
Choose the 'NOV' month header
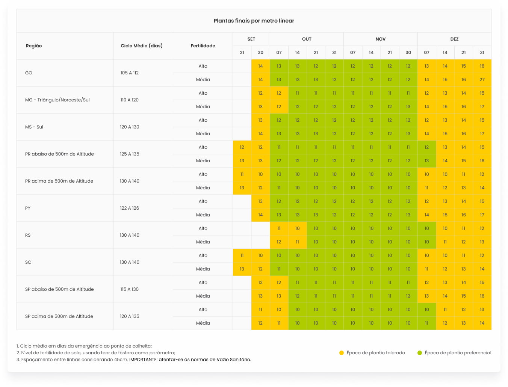coord(380,39)
